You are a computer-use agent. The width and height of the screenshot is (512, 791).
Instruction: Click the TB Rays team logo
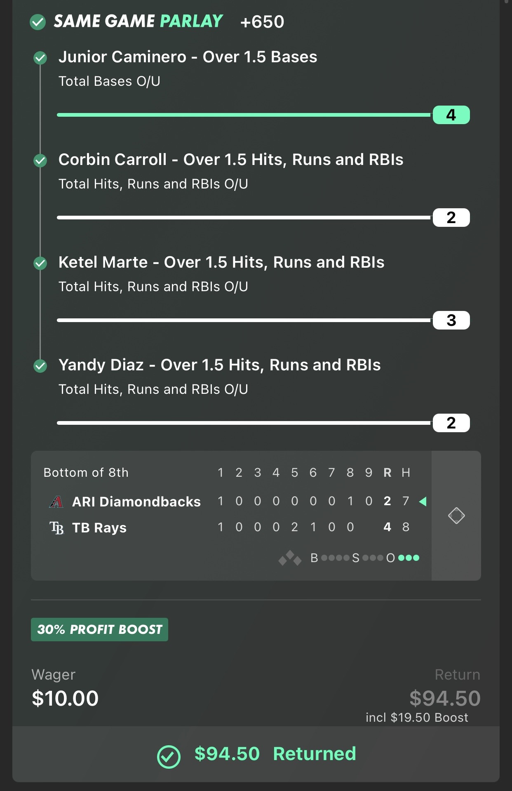tap(56, 527)
